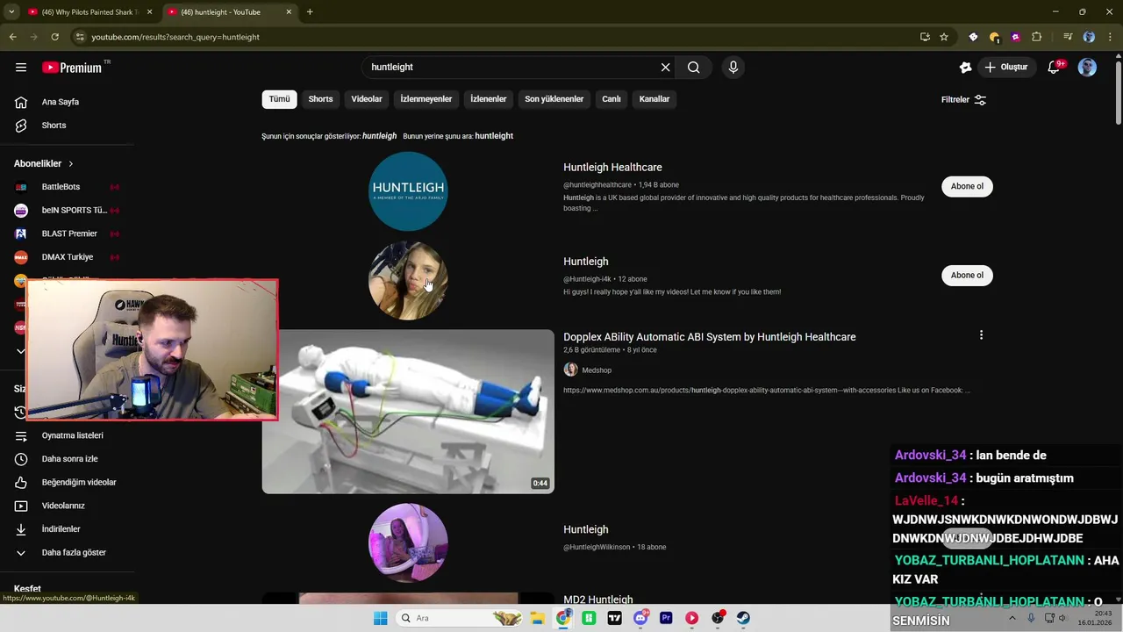This screenshot has height=632, width=1123.
Task: Open the Dopplex ABility video title
Action: coord(709,337)
